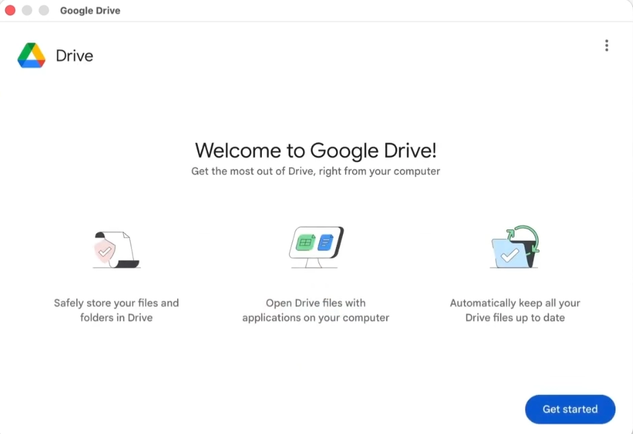Click the syncing folder illustration
The height and width of the screenshot is (434, 633).
coord(514,247)
